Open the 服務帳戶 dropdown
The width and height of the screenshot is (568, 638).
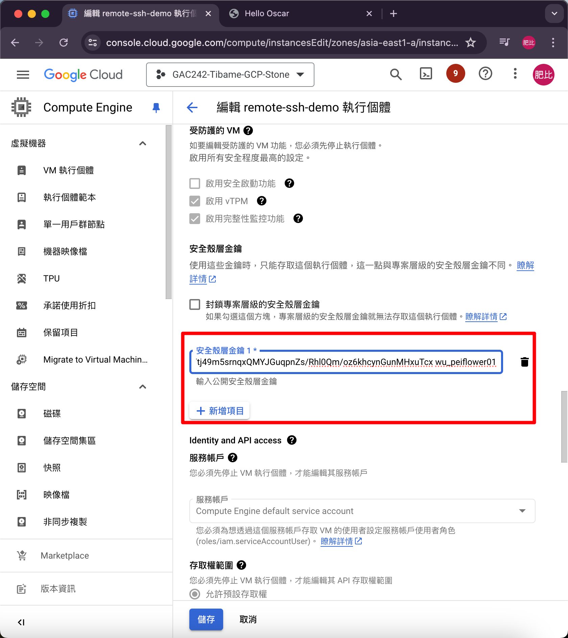click(362, 511)
